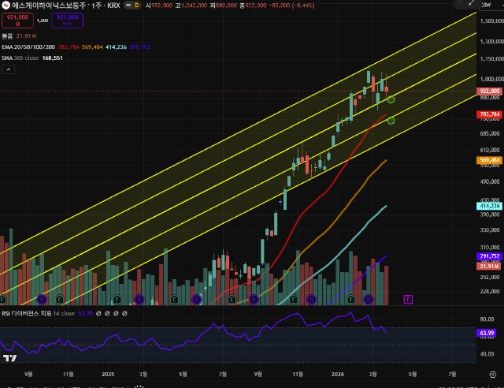The height and width of the screenshot is (388, 504).
Task: Click the 1,300,000 price axis label
Action: [491, 42]
